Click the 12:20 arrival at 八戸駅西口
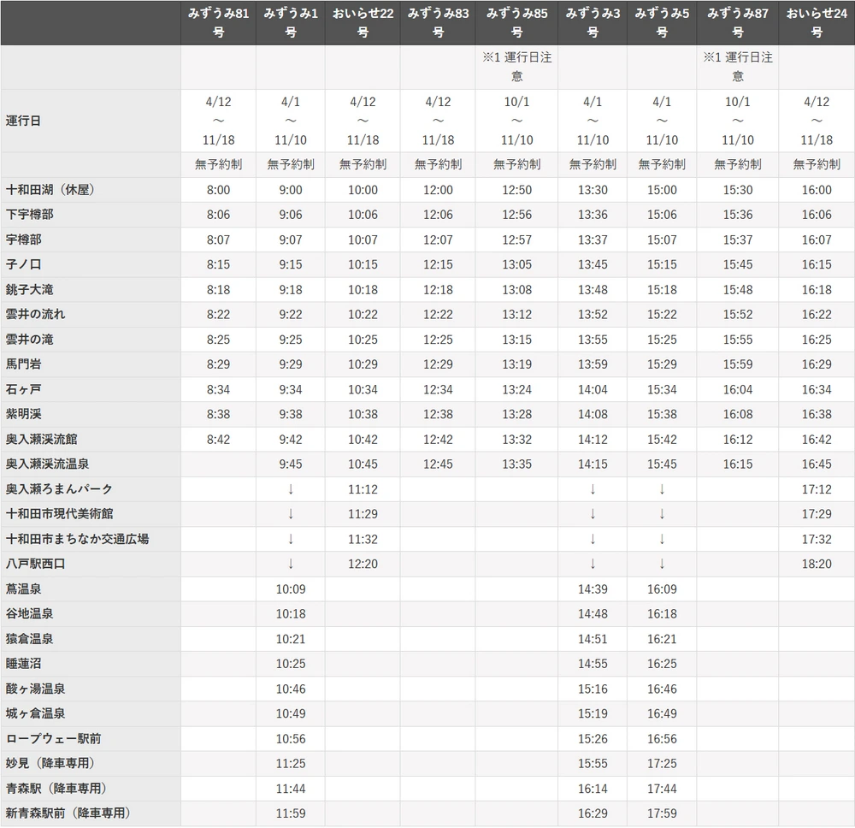Viewport: 855px width, 828px height. point(363,564)
